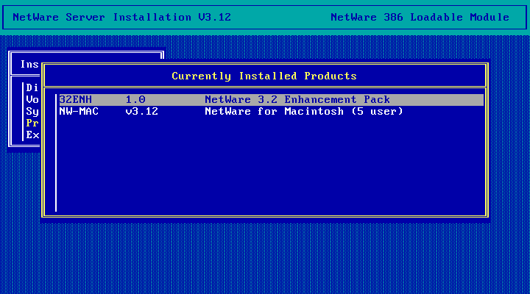530x294 pixels.
Task: Click NetWare for Macintosh (5 user) description
Action: coord(304,112)
